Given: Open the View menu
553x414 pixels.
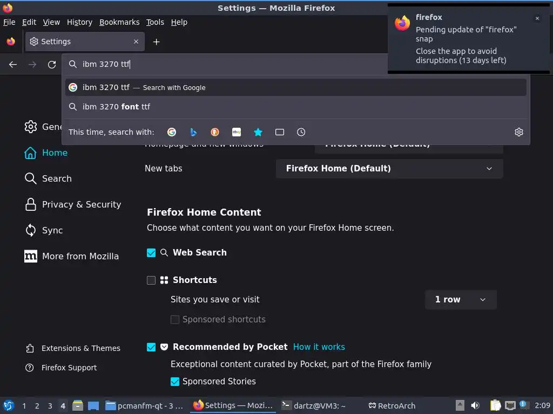Looking at the screenshot, I should pos(51,22).
